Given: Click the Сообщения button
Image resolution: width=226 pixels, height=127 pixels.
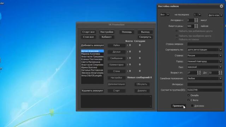Looking at the screenshot, I should pos(117,58).
